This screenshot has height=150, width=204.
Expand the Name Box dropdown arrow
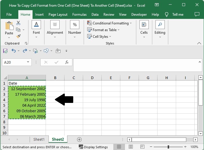pos(28,62)
